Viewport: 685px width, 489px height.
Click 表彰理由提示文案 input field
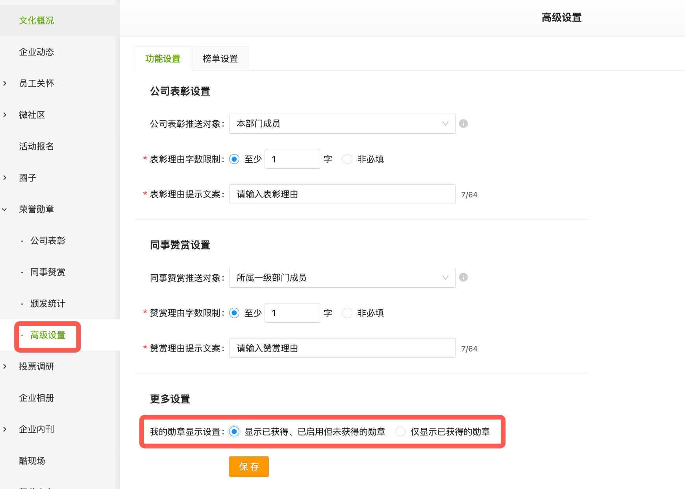click(342, 194)
